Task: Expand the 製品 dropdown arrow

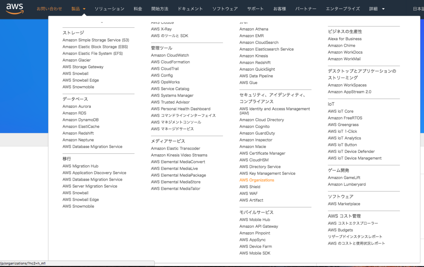Action: 84,9
